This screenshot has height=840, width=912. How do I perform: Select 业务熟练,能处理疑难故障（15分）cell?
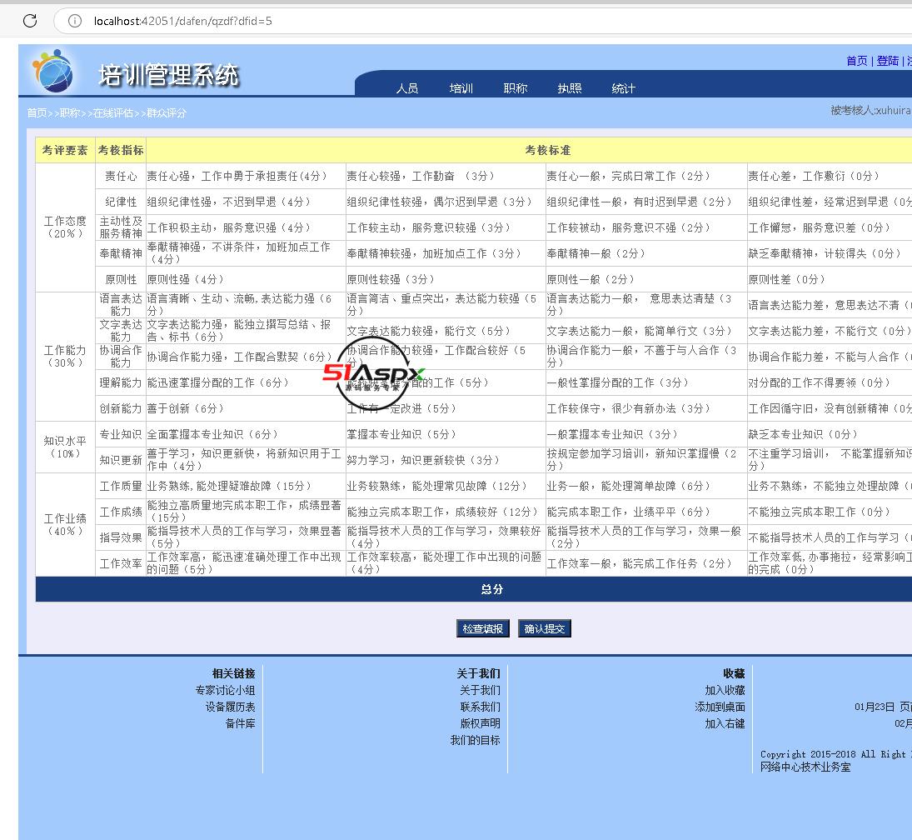pyautogui.click(x=246, y=486)
